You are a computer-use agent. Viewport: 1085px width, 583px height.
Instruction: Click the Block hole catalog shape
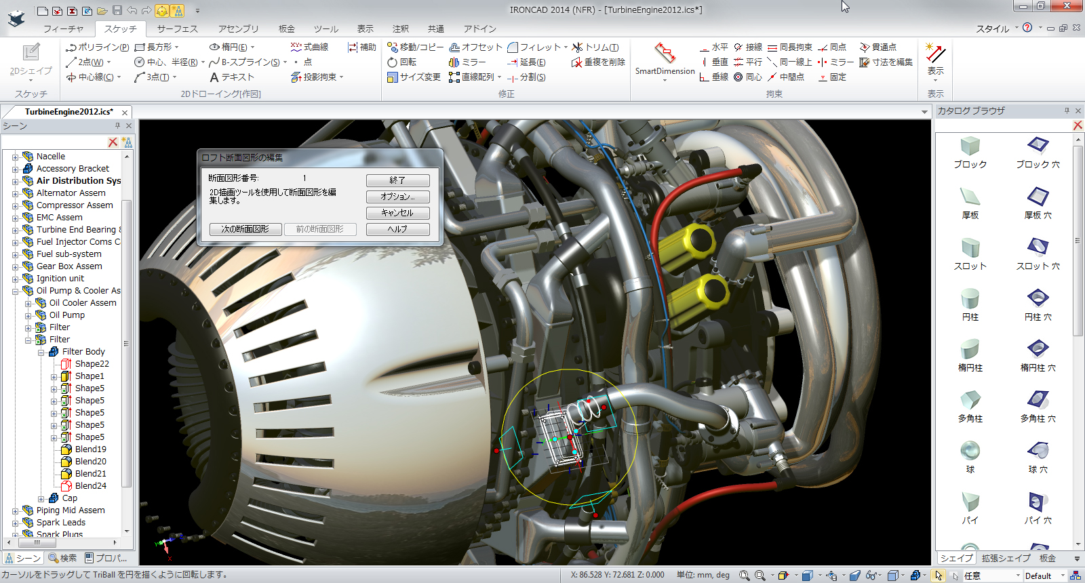(1038, 146)
